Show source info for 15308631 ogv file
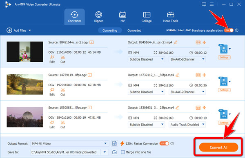This screenshot has height=158, width=245. tap(90, 108)
